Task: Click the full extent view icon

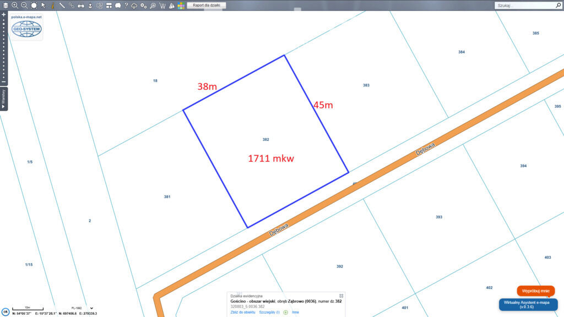Action: (34, 5)
